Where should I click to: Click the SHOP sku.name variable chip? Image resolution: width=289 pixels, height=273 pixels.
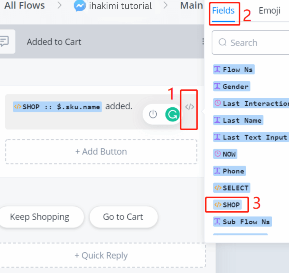57,107
